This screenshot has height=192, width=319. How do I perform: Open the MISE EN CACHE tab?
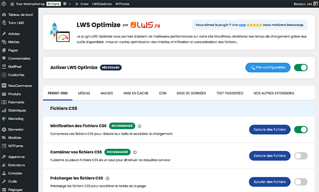pos(136,93)
